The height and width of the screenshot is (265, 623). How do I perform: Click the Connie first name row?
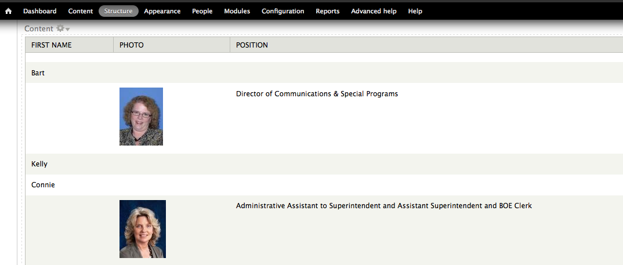coord(324,185)
